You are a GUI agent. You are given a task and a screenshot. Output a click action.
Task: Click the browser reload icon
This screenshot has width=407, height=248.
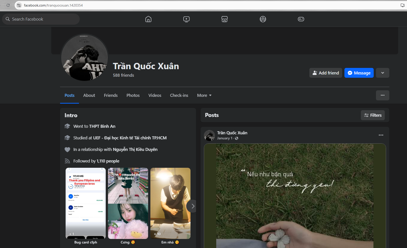point(8,5)
